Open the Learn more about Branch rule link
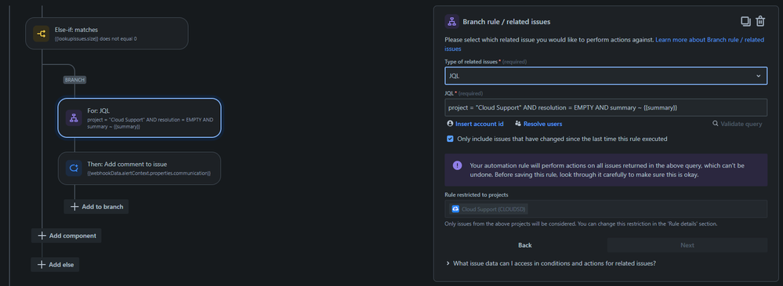 [x=604, y=44]
